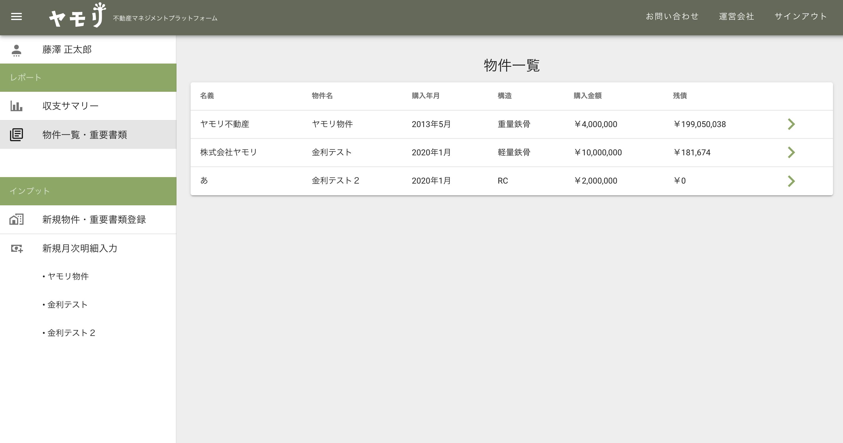This screenshot has width=843, height=443.
Task: Open 新規物件・重要書類登録 menu item
Action: click(x=88, y=219)
